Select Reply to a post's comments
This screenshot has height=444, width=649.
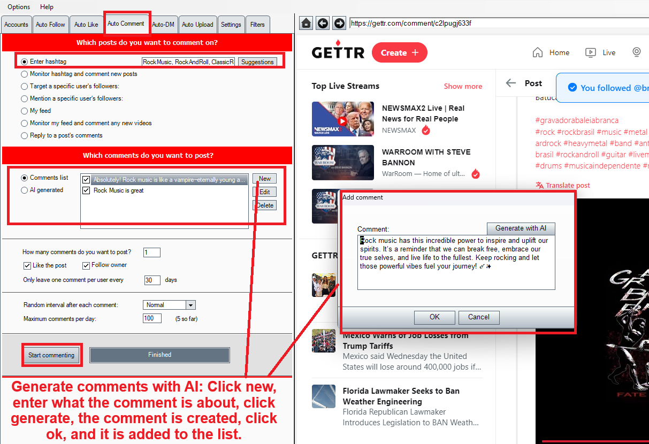(24, 136)
